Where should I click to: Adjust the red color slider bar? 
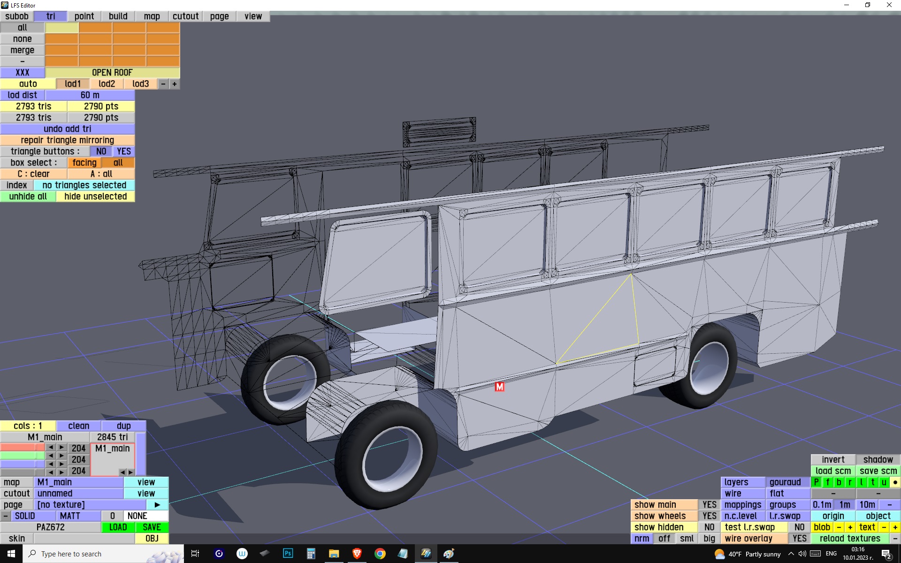22,448
